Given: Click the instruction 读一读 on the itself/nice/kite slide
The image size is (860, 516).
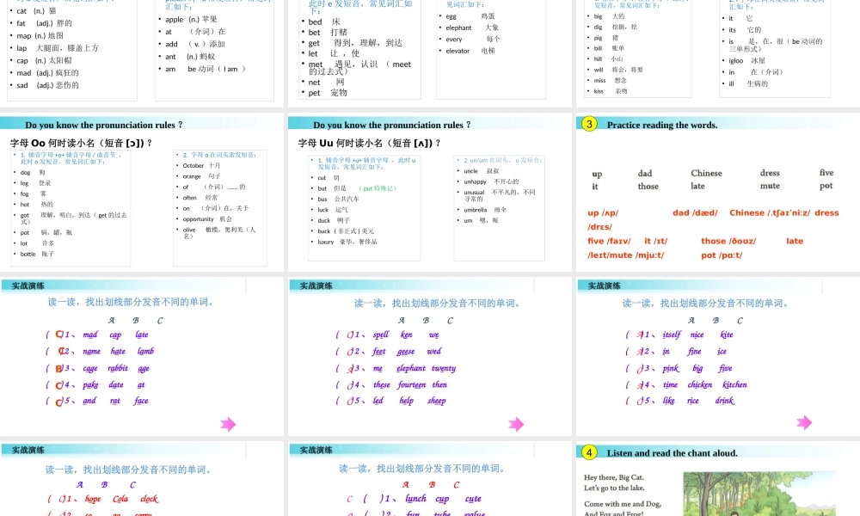Looking at the screenshot, I should tap(705, 304).
